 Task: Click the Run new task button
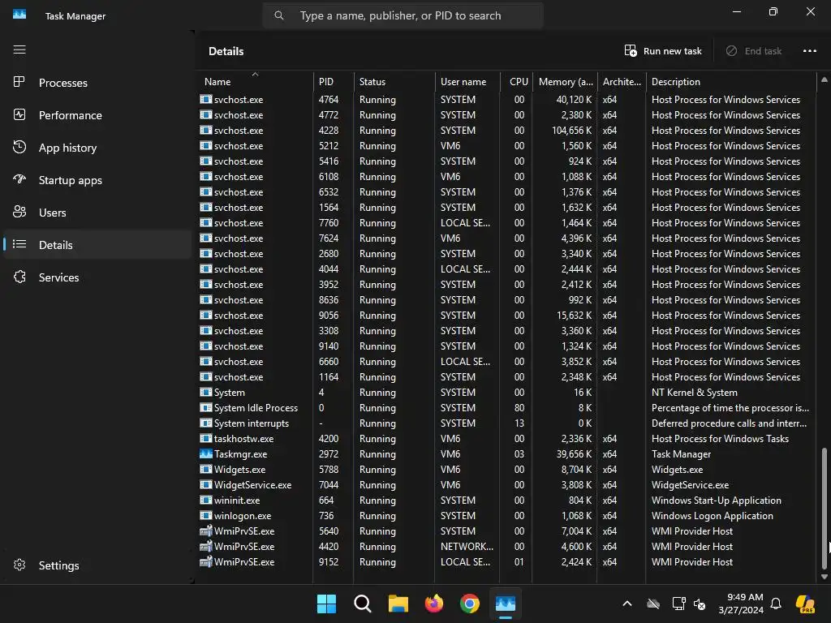663,51
